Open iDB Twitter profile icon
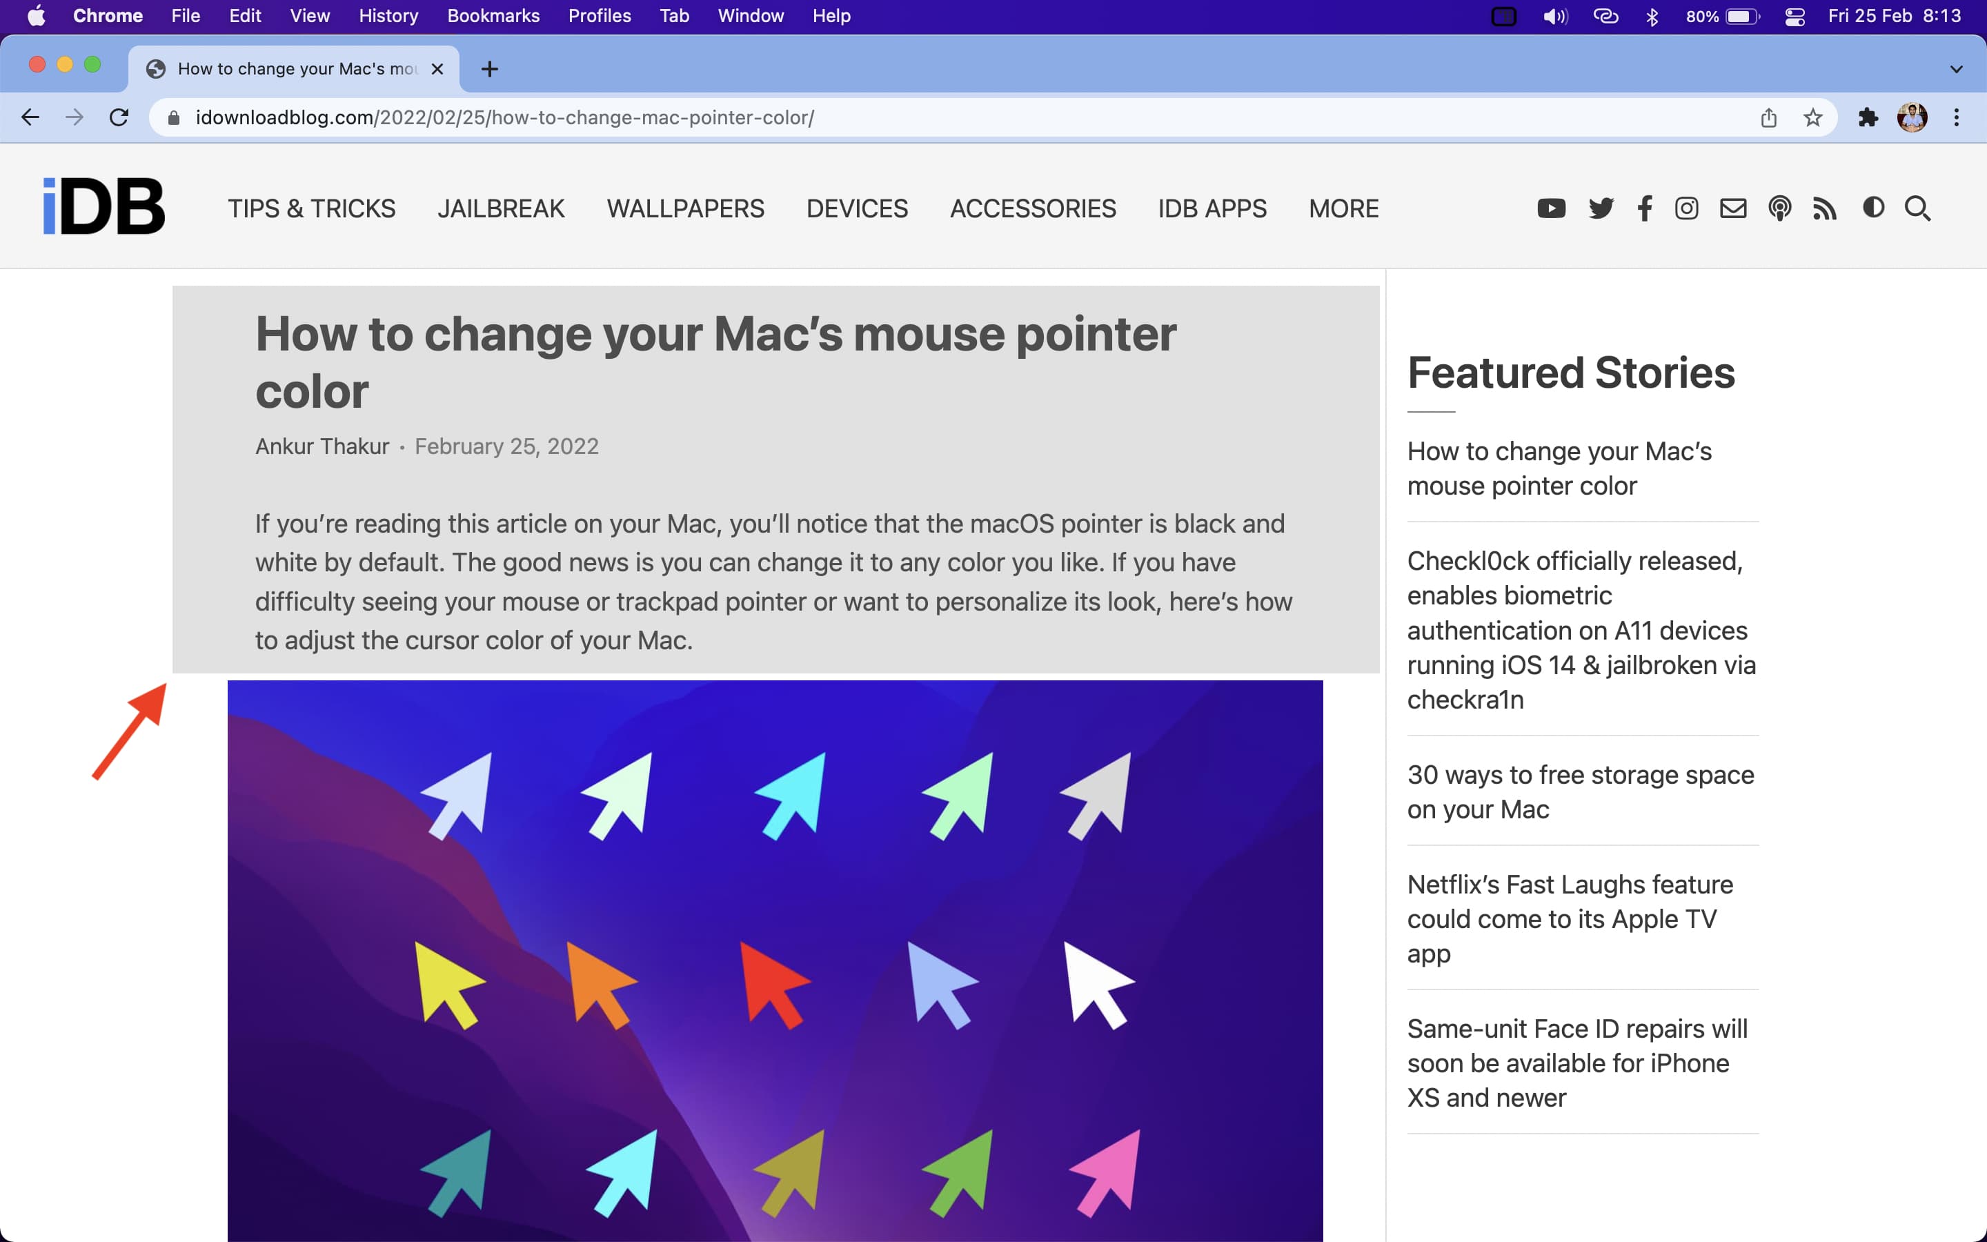Screen dimensions: 1987x1242 [1600, 208]
